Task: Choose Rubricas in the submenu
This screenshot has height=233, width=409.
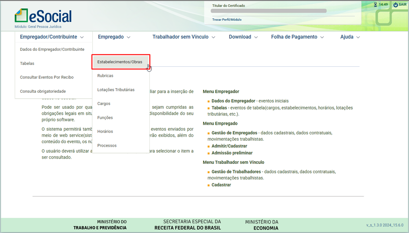Action: coord(105,76)
